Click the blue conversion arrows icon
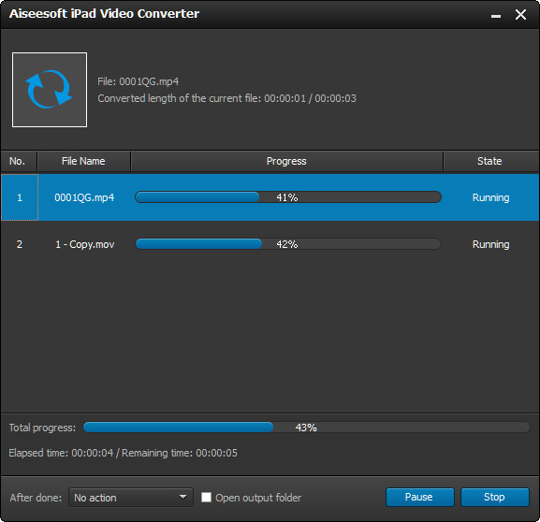Screen dimensions: 540x522 coord(50,90)
